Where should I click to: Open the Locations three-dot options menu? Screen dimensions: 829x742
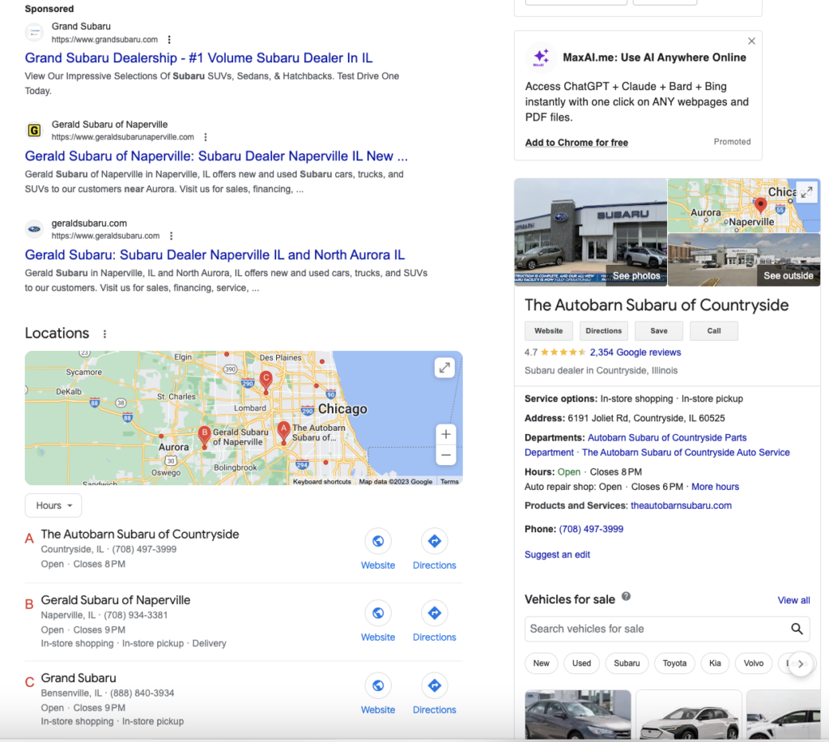pyautogui.click(x=104, y=334)
